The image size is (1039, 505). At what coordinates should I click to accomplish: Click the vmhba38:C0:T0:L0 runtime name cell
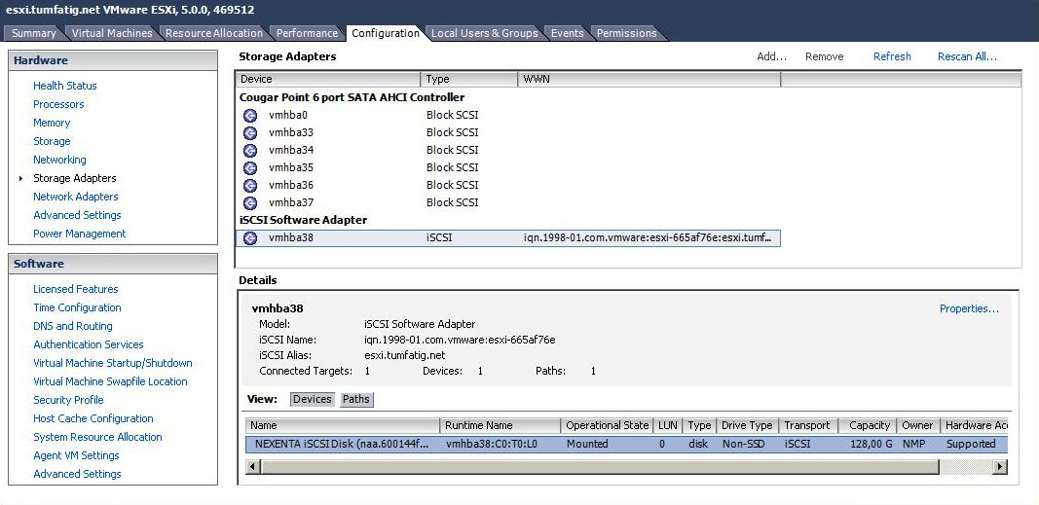point(491,444)
